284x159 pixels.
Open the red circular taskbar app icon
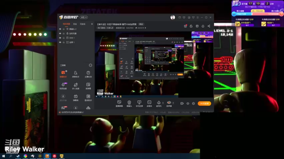(x=54, y=156)
